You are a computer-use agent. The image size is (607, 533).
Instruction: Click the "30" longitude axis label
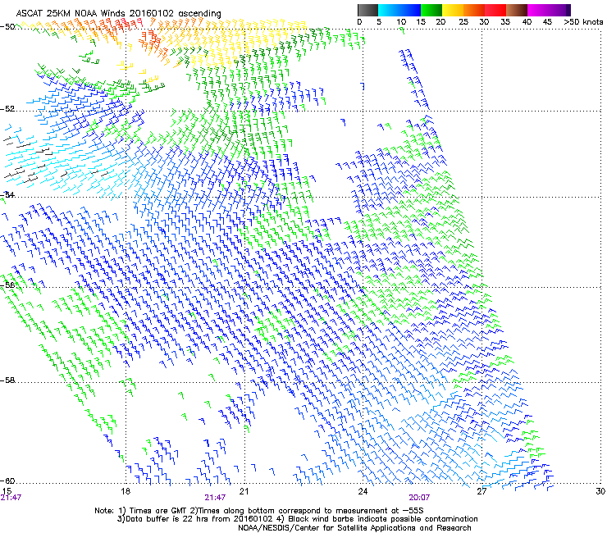pos(600,491)
